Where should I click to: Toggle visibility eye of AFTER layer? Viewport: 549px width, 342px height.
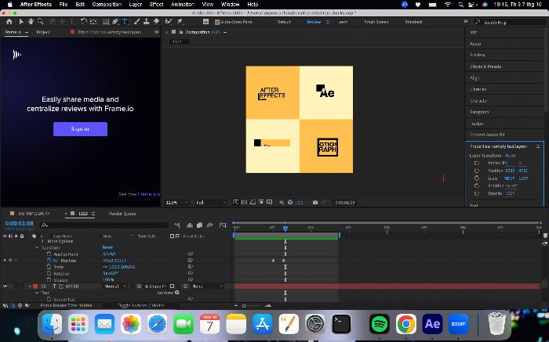tap(5, 286)
